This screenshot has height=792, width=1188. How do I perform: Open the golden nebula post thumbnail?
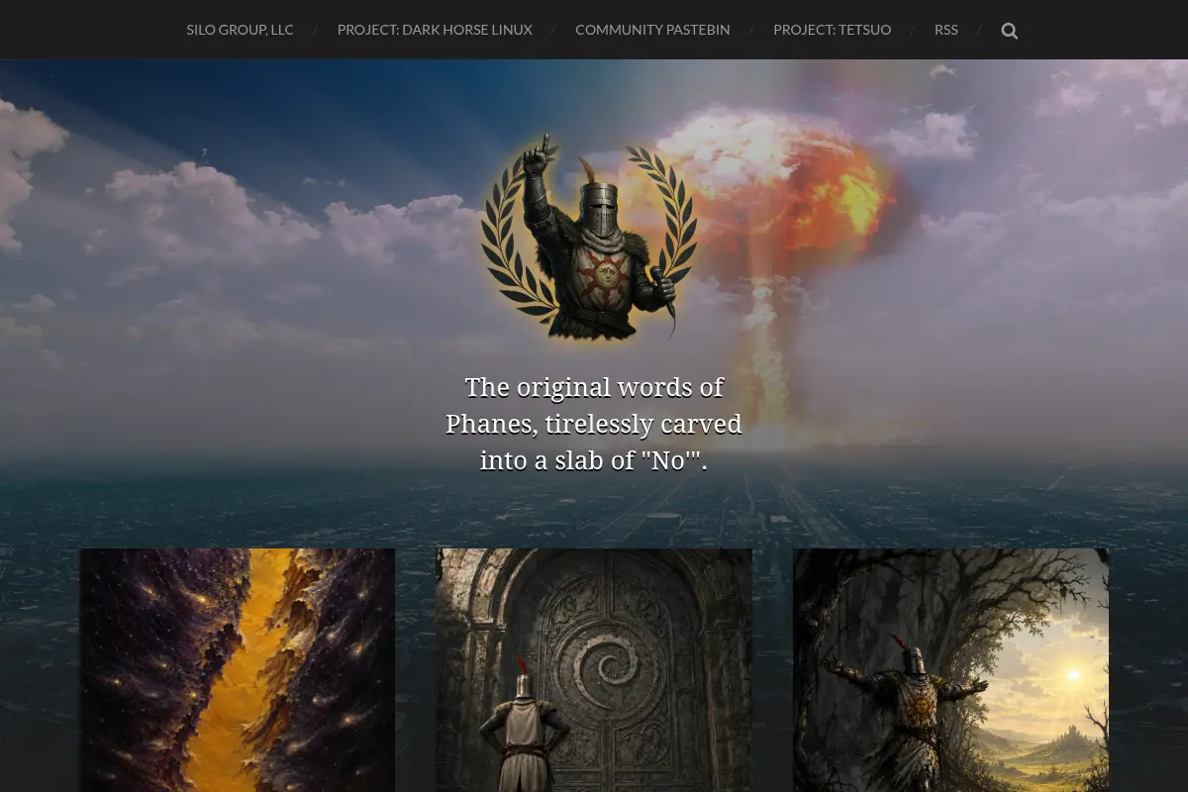pos(238,670)
